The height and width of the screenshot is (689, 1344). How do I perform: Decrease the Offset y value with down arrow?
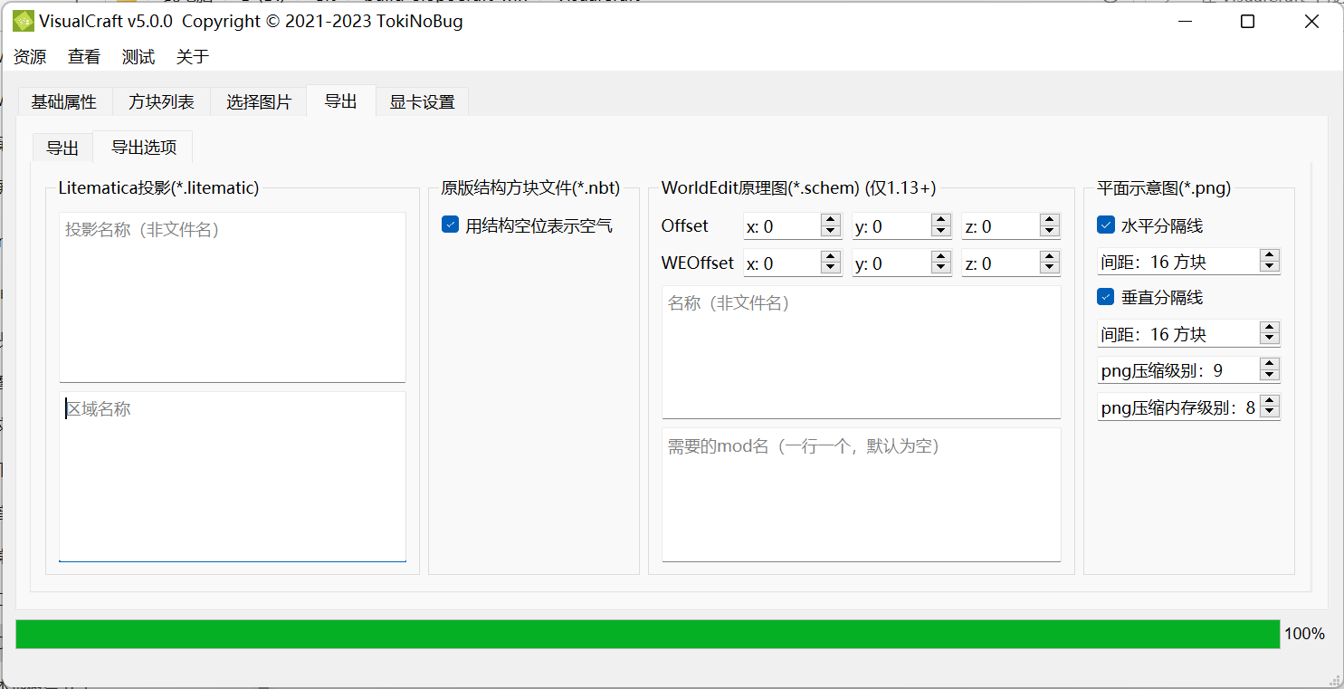point(940,232)
